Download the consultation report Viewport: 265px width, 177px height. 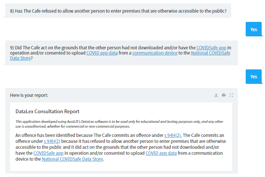(216, 95)
